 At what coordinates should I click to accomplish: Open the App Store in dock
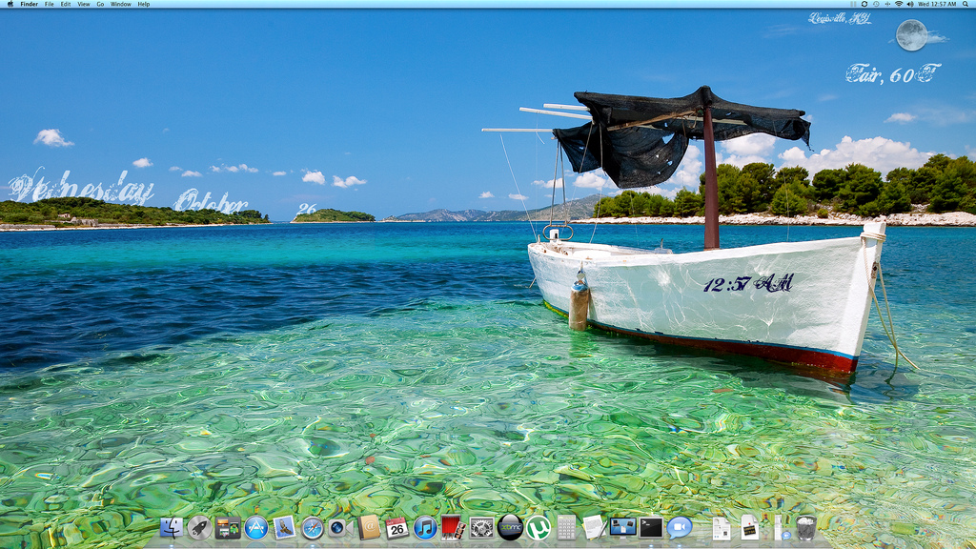pos(255,528)
